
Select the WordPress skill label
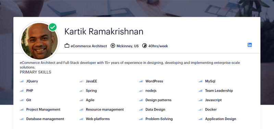point(154,81)
